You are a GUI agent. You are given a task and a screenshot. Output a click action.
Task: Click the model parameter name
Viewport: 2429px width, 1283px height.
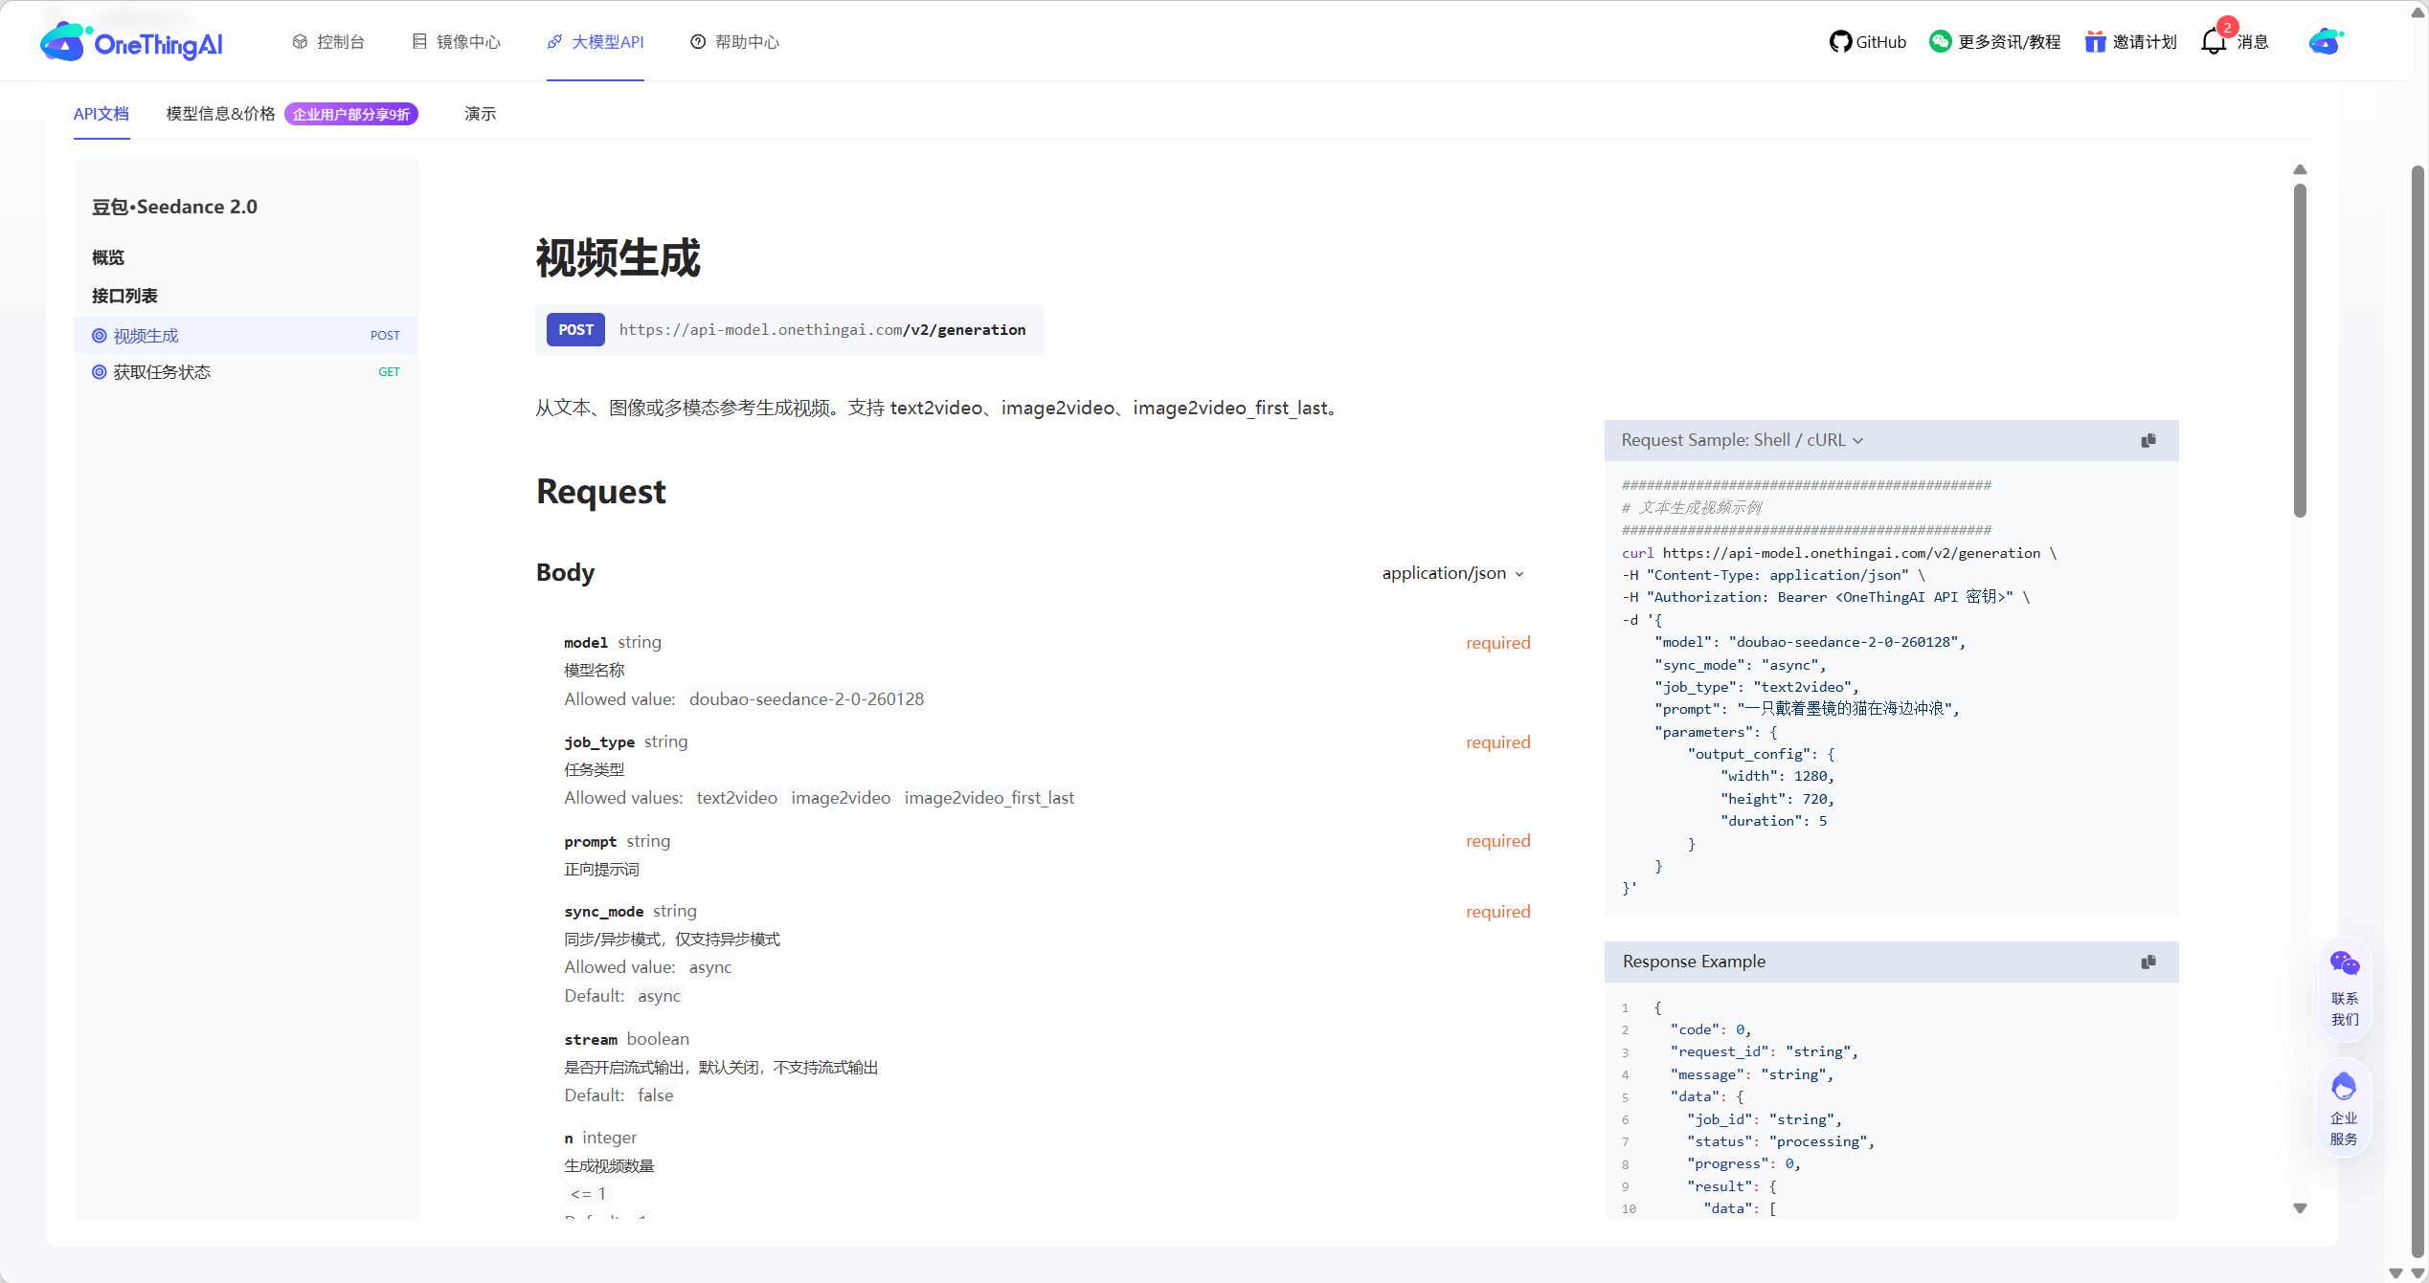click(x=586, y=643)
